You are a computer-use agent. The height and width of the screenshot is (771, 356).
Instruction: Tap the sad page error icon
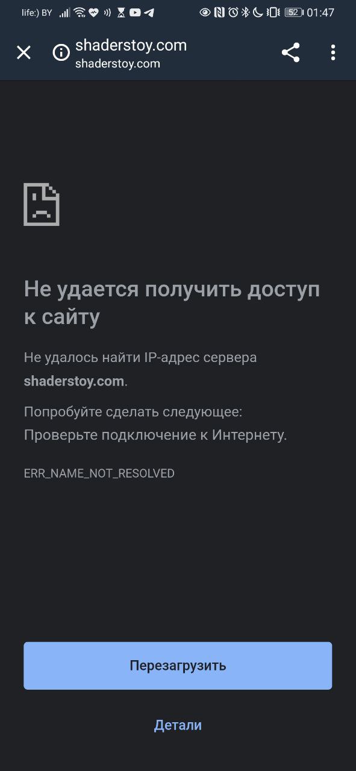tap(42, 204)
